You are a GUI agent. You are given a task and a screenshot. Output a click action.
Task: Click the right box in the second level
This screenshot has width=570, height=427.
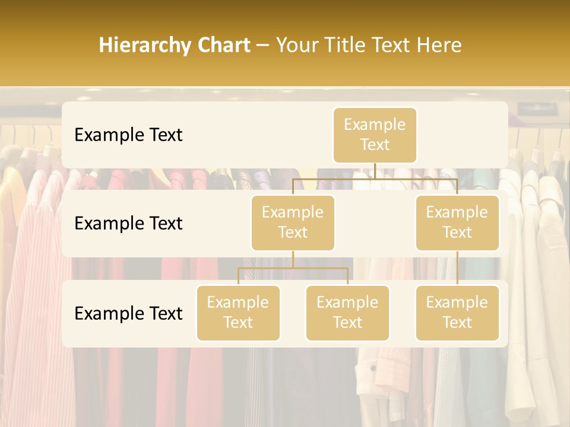[x=457, y=222]
